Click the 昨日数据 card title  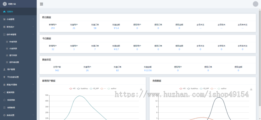pyautogui.click(x=47, y=17)
